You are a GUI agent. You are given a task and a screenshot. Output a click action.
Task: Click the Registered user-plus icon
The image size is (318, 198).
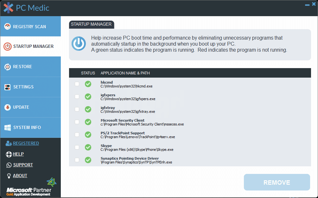coord(9,144)
